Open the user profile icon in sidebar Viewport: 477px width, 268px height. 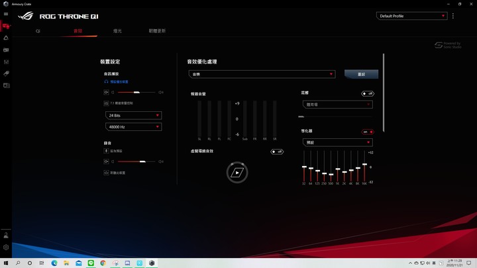(6, 235)
